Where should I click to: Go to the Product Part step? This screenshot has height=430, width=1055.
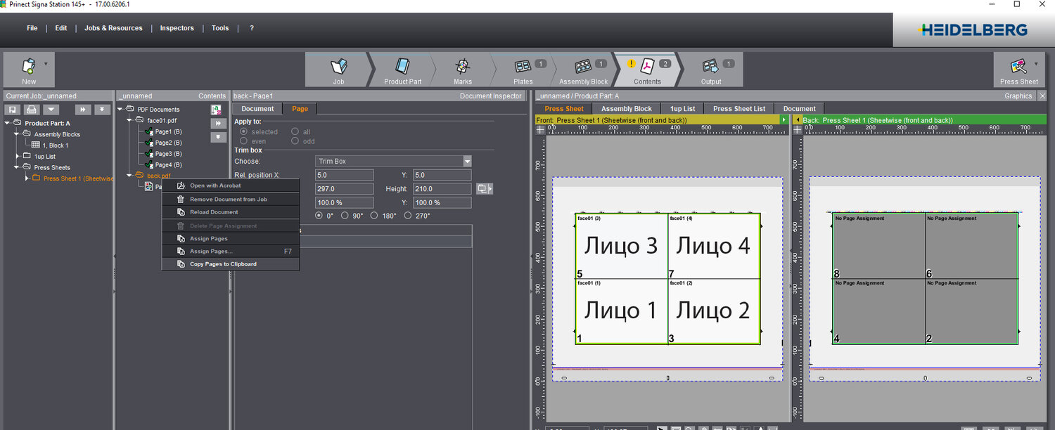click(x=403, y=70)
